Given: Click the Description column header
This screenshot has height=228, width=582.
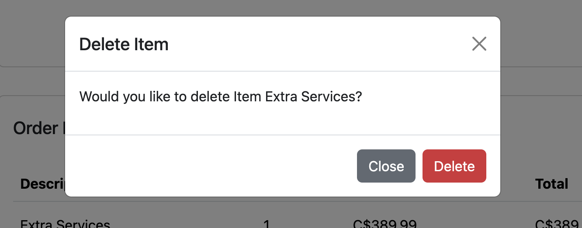Looking at the screenshot, I should pos(42,184).
